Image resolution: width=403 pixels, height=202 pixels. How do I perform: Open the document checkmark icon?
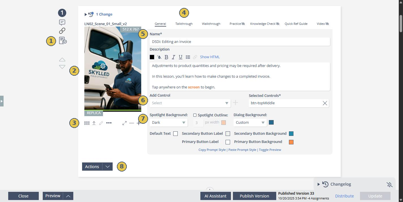coord(63,40)
